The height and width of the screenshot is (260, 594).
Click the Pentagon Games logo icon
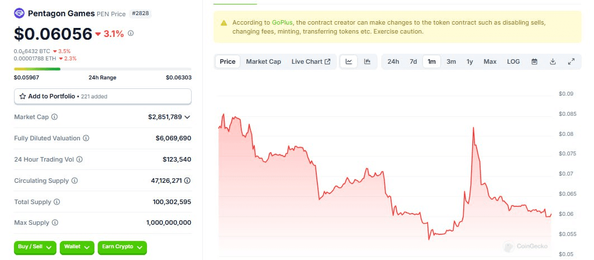pos(20,13)
